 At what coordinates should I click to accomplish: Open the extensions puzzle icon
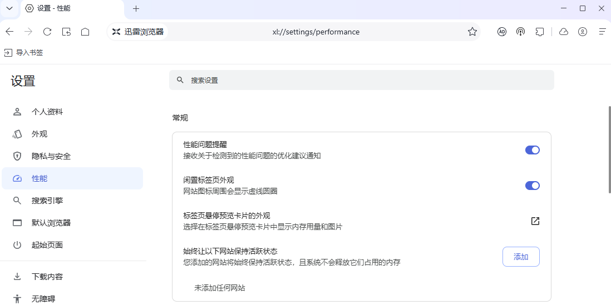(539, 32)
